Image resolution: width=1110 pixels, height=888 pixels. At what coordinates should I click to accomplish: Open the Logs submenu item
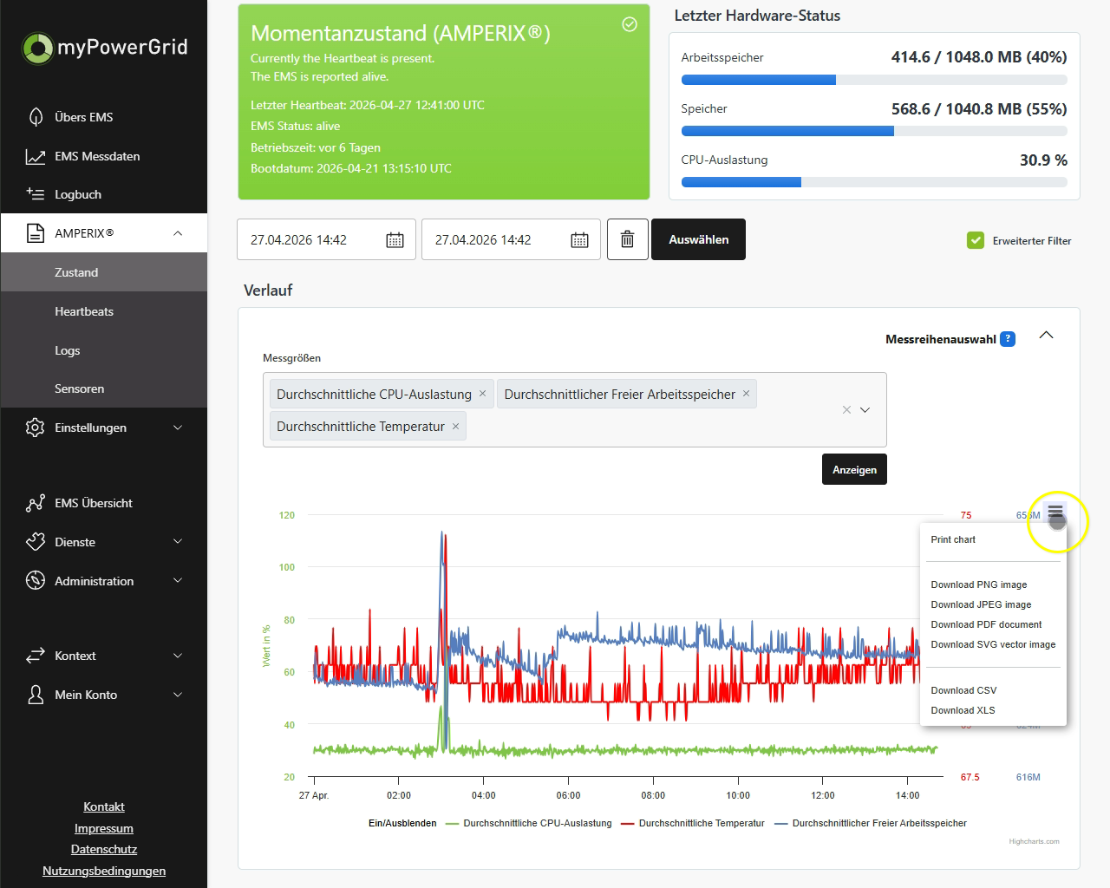104,350
